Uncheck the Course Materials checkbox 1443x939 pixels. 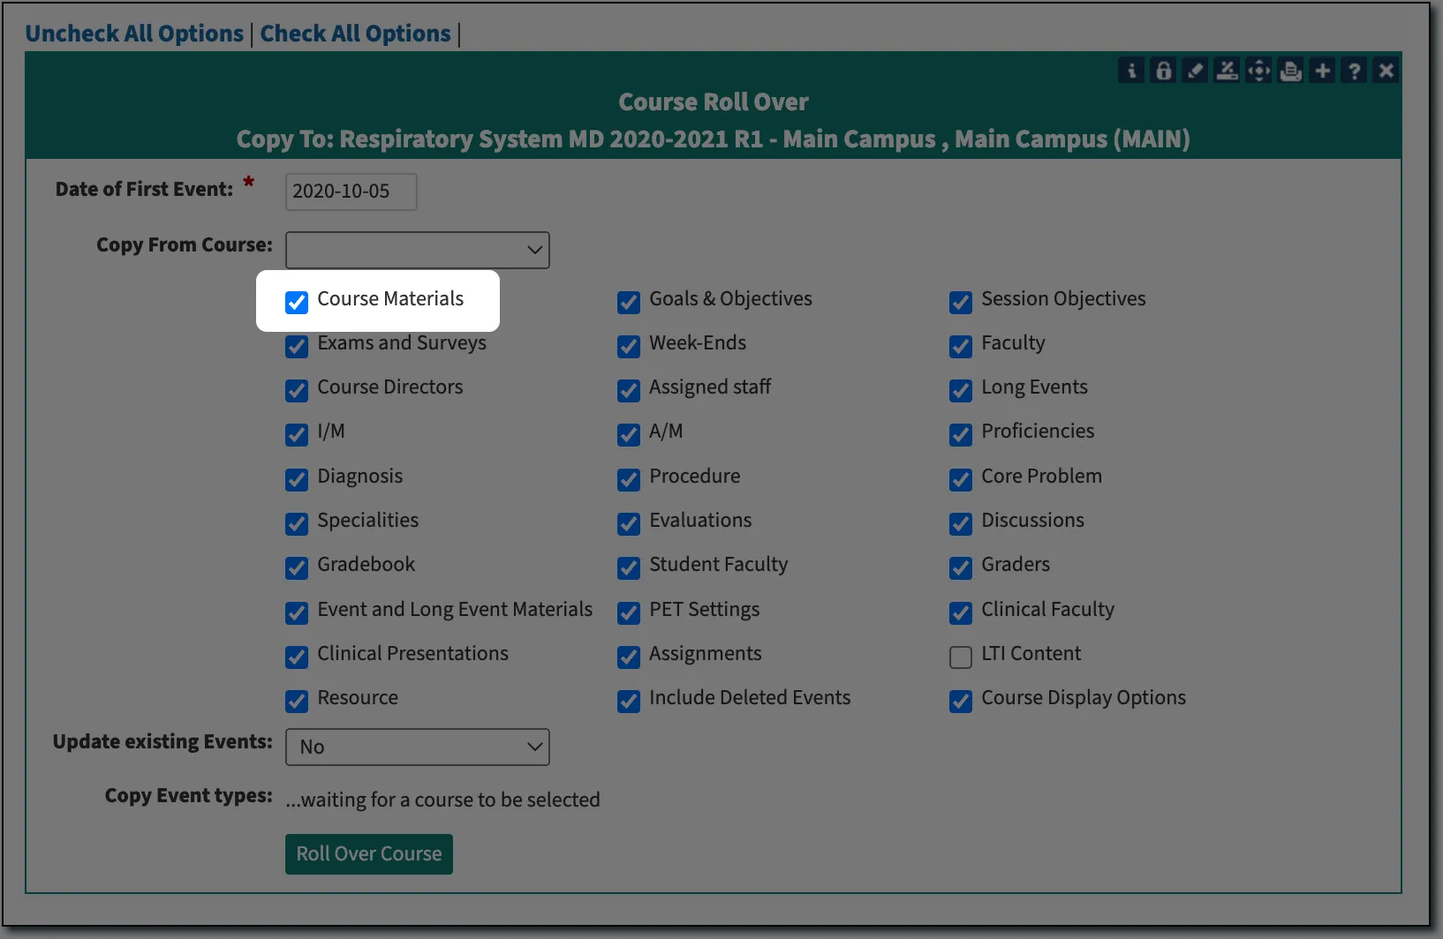[x=297, y=302]
